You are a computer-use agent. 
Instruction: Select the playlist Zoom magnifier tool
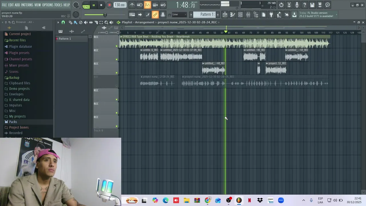(x=106, y=22)
